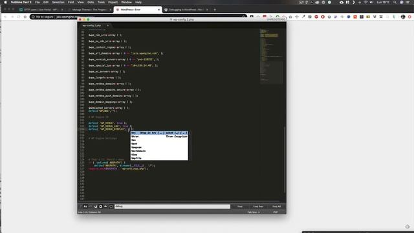Click the browser profile avatar
The image size is (414, 233).
click(403, 17)
